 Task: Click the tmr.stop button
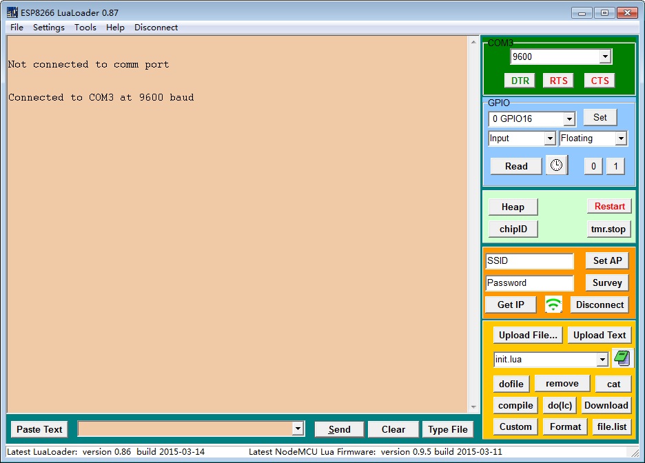[608, 229]
